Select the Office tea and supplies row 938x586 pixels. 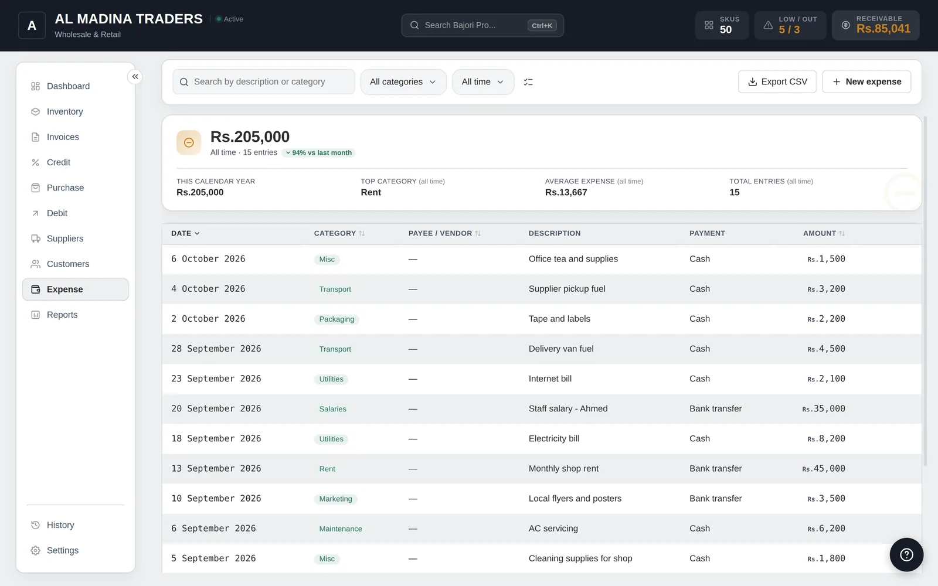tap(542, 259)
